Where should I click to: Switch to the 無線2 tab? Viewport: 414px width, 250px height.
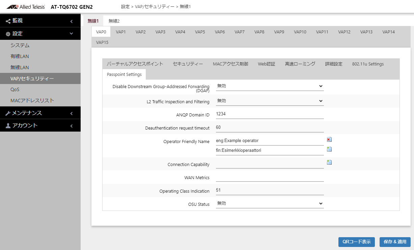point(114,21)
